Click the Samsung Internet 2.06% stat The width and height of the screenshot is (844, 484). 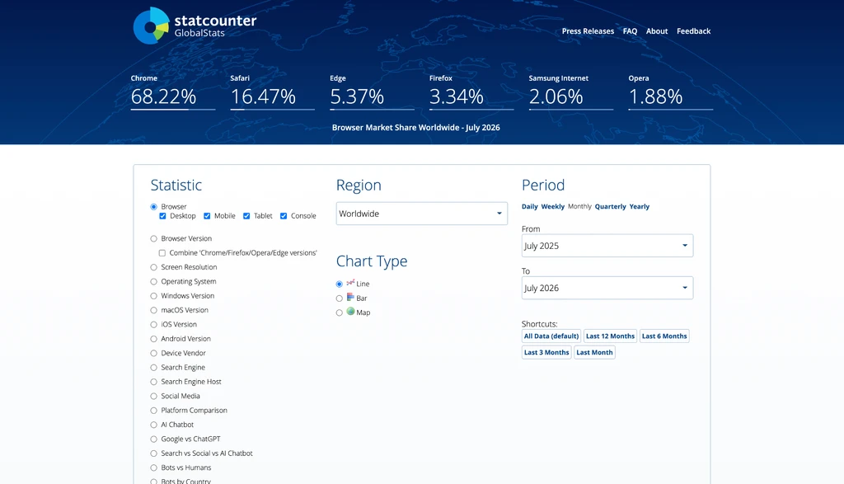[571, 92]
